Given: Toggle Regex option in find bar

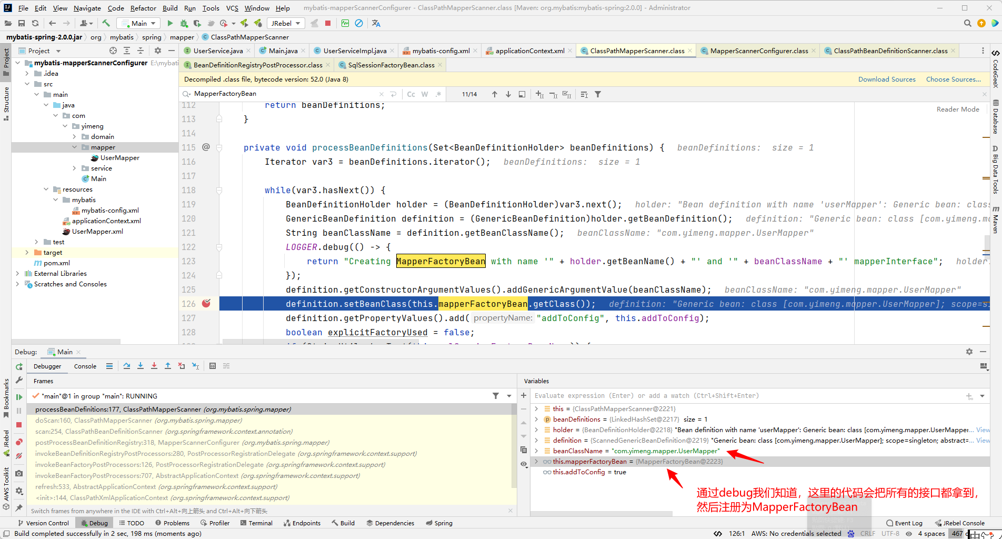Looking at the screenshot, I should click(438, 94).
